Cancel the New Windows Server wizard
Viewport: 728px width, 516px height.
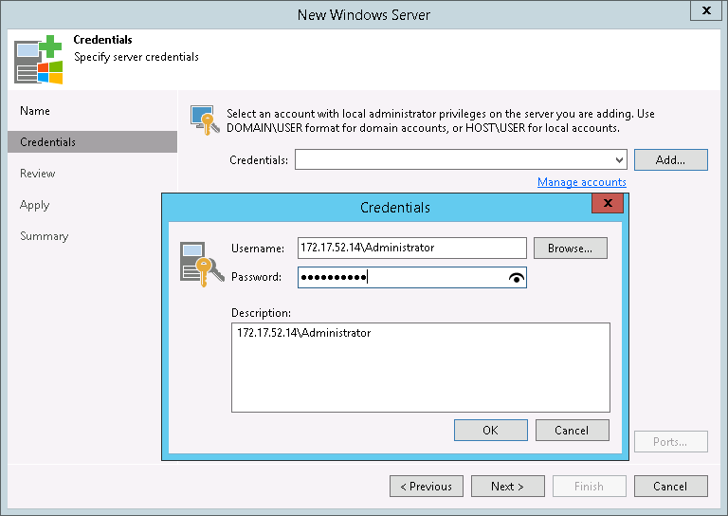671,487
